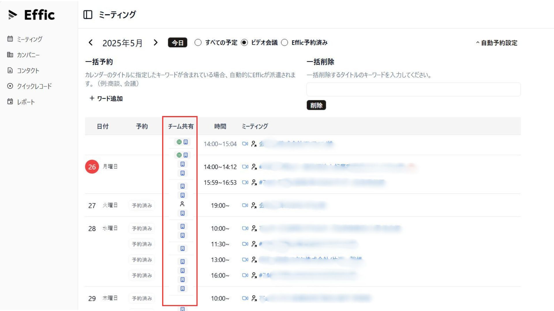The image size is (554, 311).
Task: Click the ミーティング column header
Action: (x=255, y=126)
